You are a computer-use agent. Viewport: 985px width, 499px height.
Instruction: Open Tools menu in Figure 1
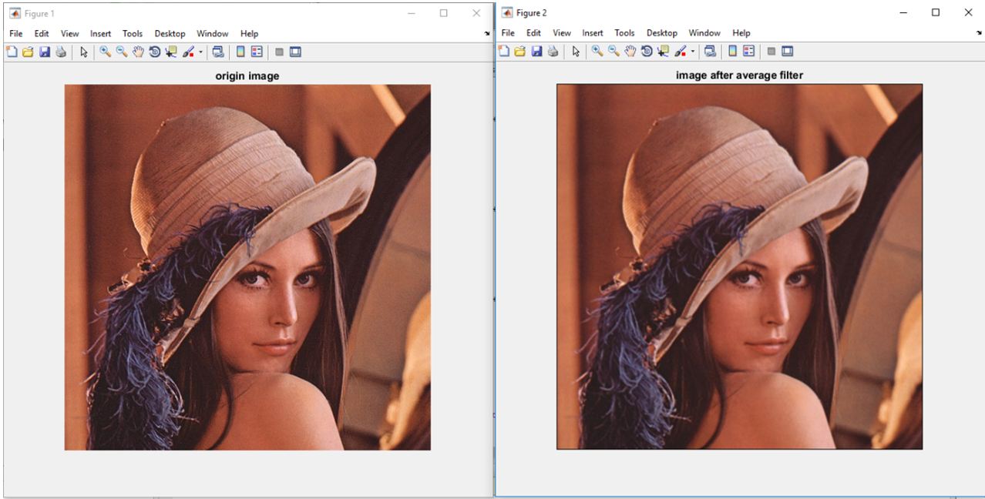133,34
